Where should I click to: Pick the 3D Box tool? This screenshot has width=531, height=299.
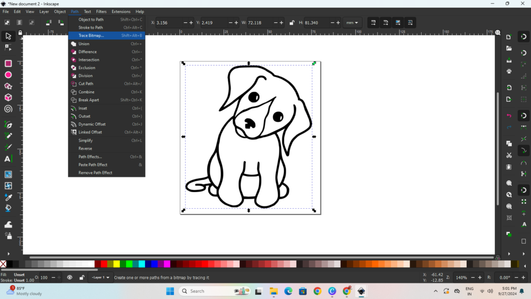point(8,98)
